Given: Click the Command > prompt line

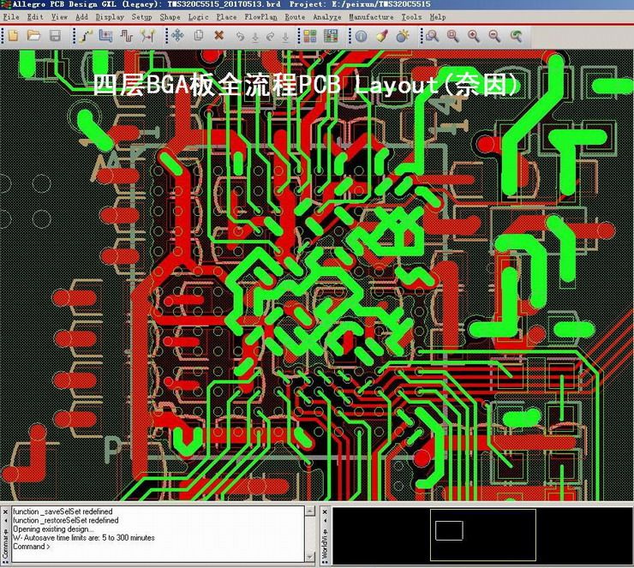Looking at the screenshot, I should (x=32, y=547).
